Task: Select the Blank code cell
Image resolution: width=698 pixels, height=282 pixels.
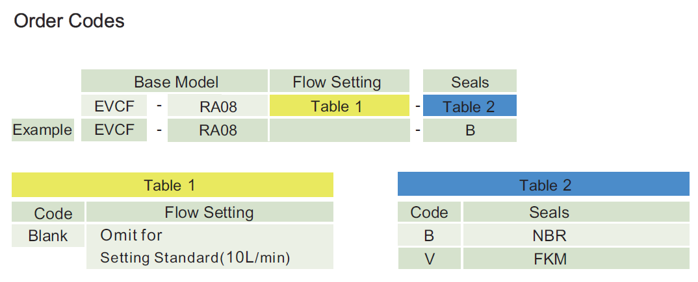Action: point(48,236)
